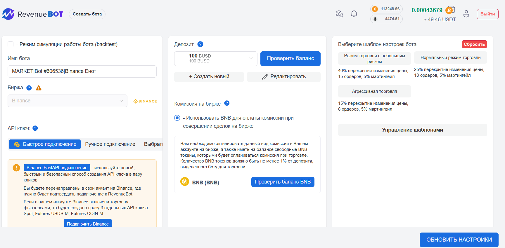
Task: Click the help icon next to API ключ
Action: click(35, 128)
